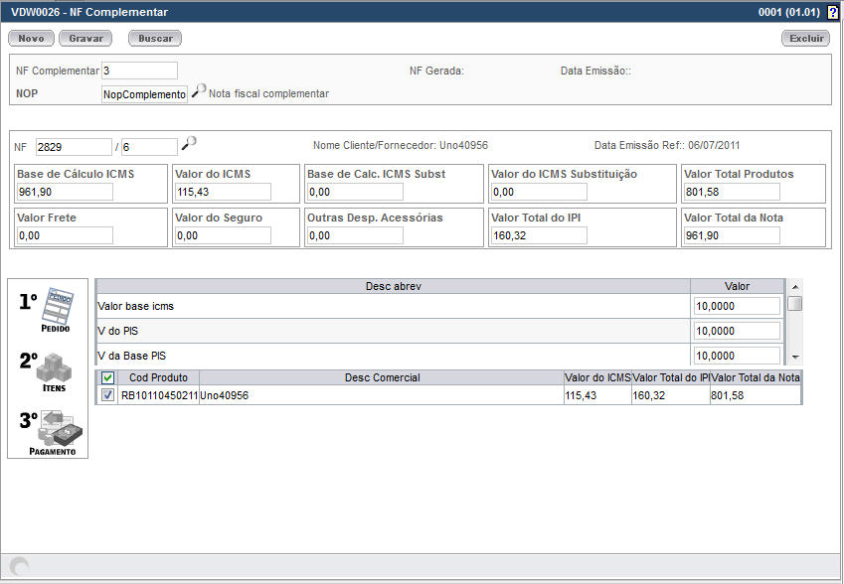The height and width of the screenshot is (584, 844).
Task: Uncheck the RB10110450211 product row checkbox
Action: tap(107, 395)
